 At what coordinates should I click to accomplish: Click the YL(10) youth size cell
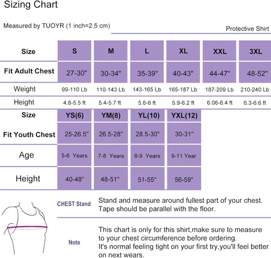coord(147,115)
